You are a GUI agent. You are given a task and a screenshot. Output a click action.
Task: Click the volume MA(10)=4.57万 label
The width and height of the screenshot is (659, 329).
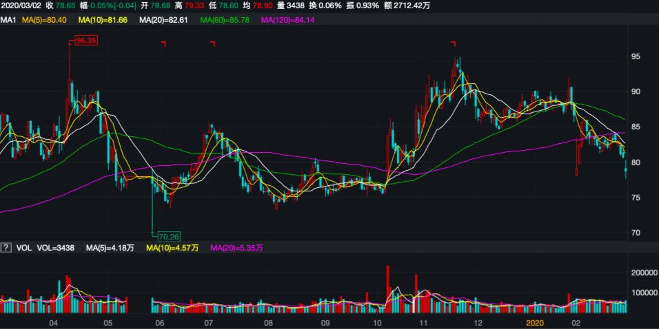pyautogui.click(x=172, y=247)
